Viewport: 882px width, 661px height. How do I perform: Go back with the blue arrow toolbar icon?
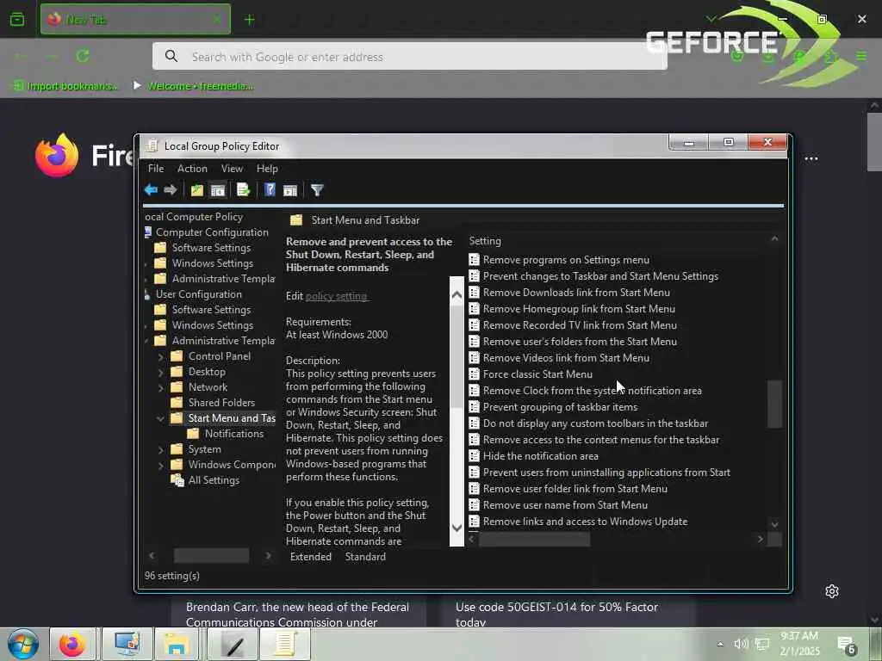[151, 190]
